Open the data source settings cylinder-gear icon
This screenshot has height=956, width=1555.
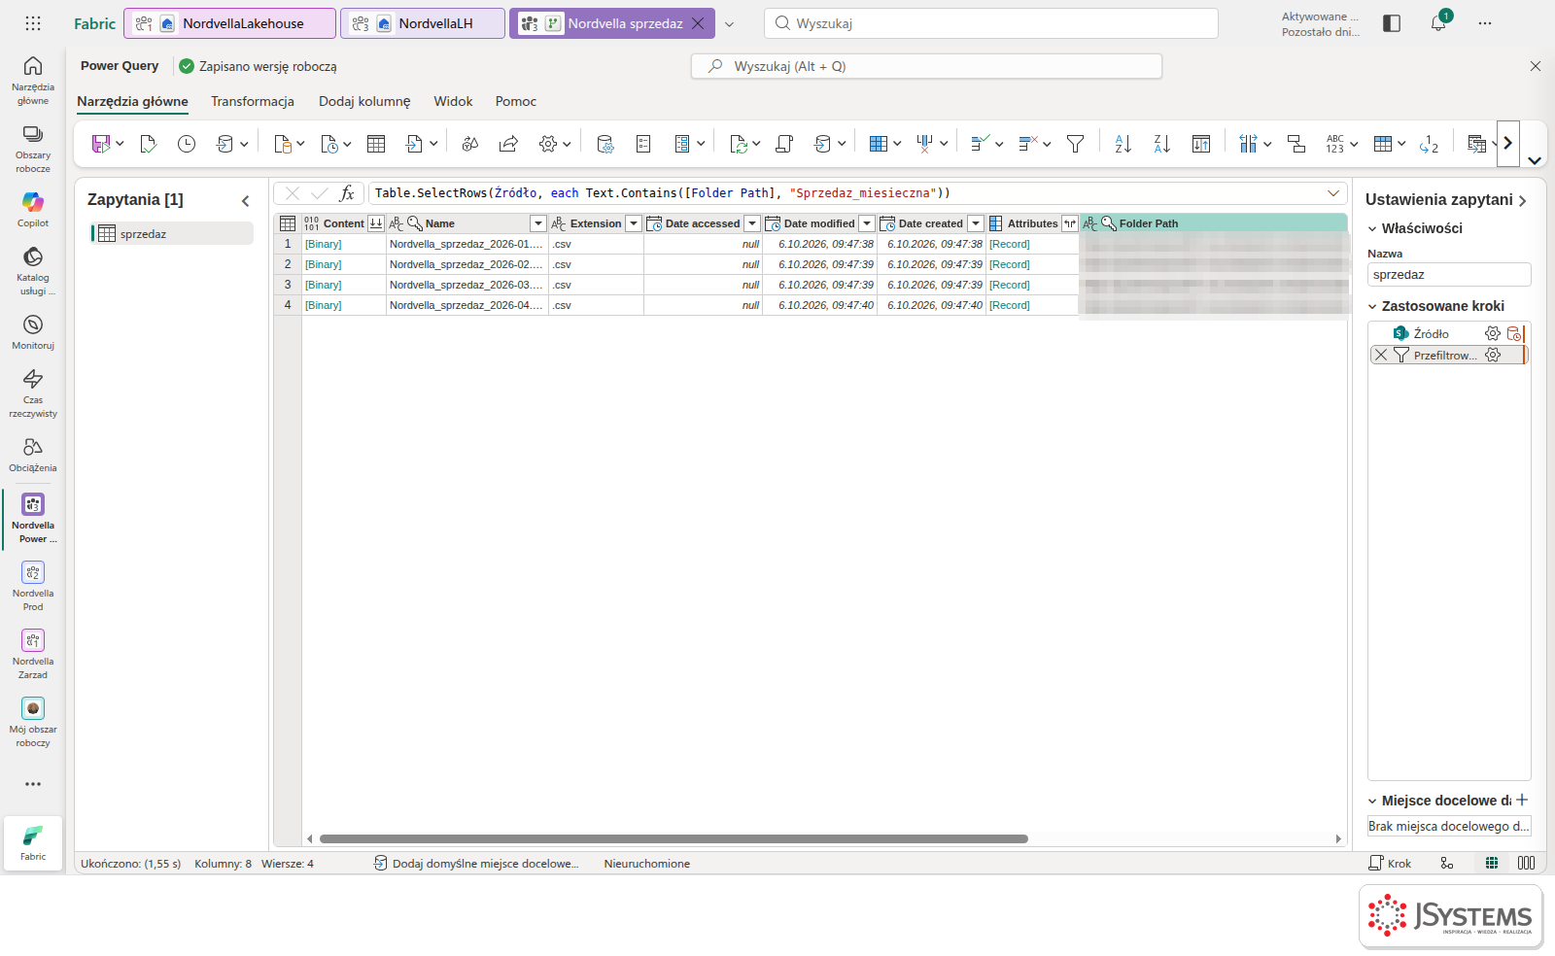605,144
